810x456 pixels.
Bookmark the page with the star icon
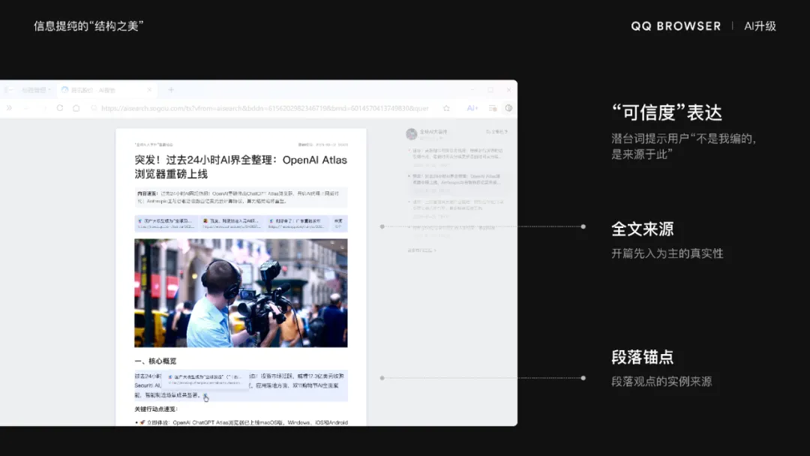(446, 108)
